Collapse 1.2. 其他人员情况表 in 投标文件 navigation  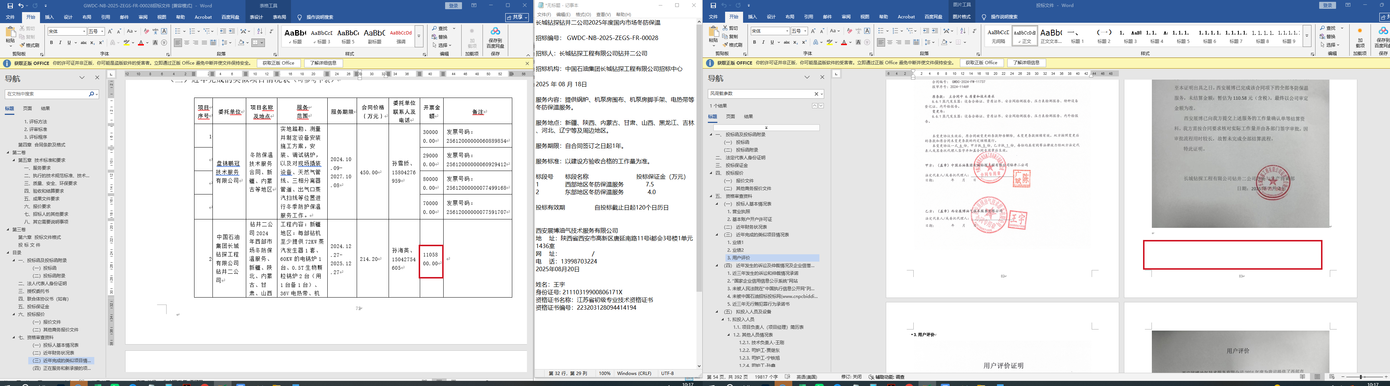pyautogui.click(x=729, y=335)
